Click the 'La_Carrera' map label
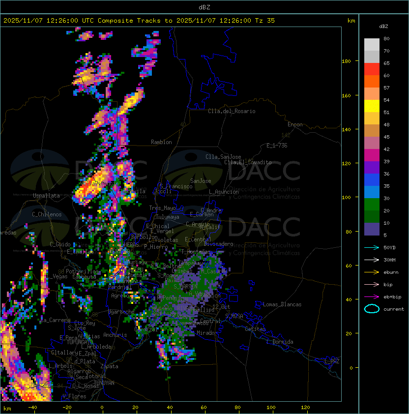Image resolution: width=409 pixels, height=414 pixels. (56, 320)
